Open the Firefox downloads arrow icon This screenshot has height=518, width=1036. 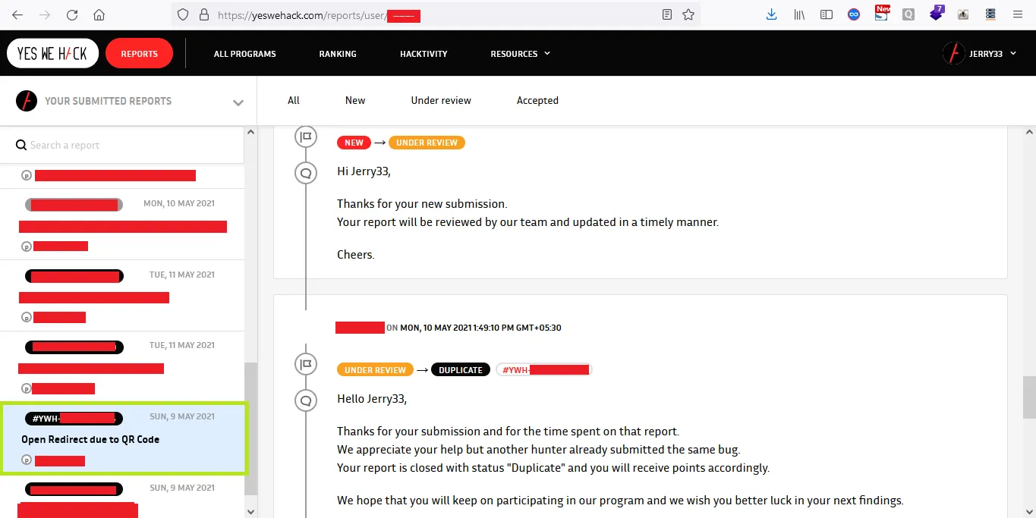point(772,14)
